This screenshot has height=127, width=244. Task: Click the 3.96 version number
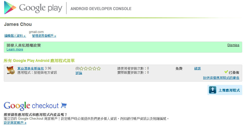tap(48, 68)
